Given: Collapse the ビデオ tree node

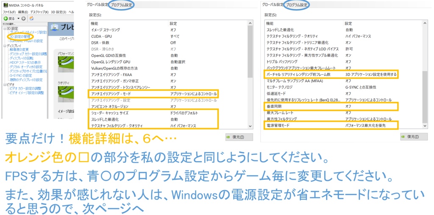Looking at the screenshot, I should [x=4, y=84].
